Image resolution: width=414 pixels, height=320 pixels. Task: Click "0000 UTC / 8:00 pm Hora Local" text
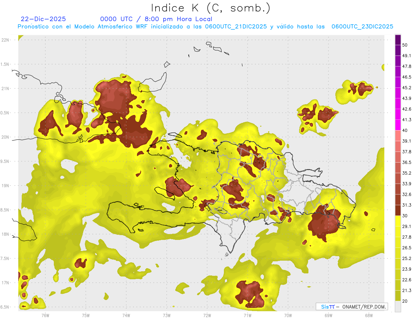coord(156,19)
